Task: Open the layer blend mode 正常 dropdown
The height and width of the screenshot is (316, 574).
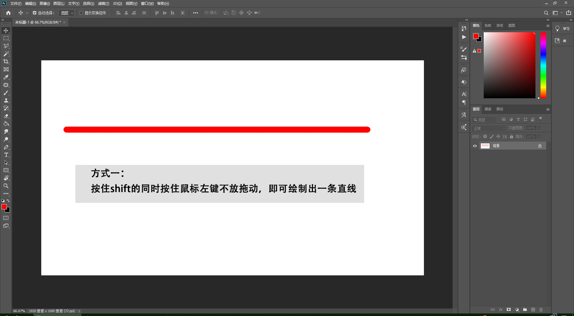Action: click(489, 128)
